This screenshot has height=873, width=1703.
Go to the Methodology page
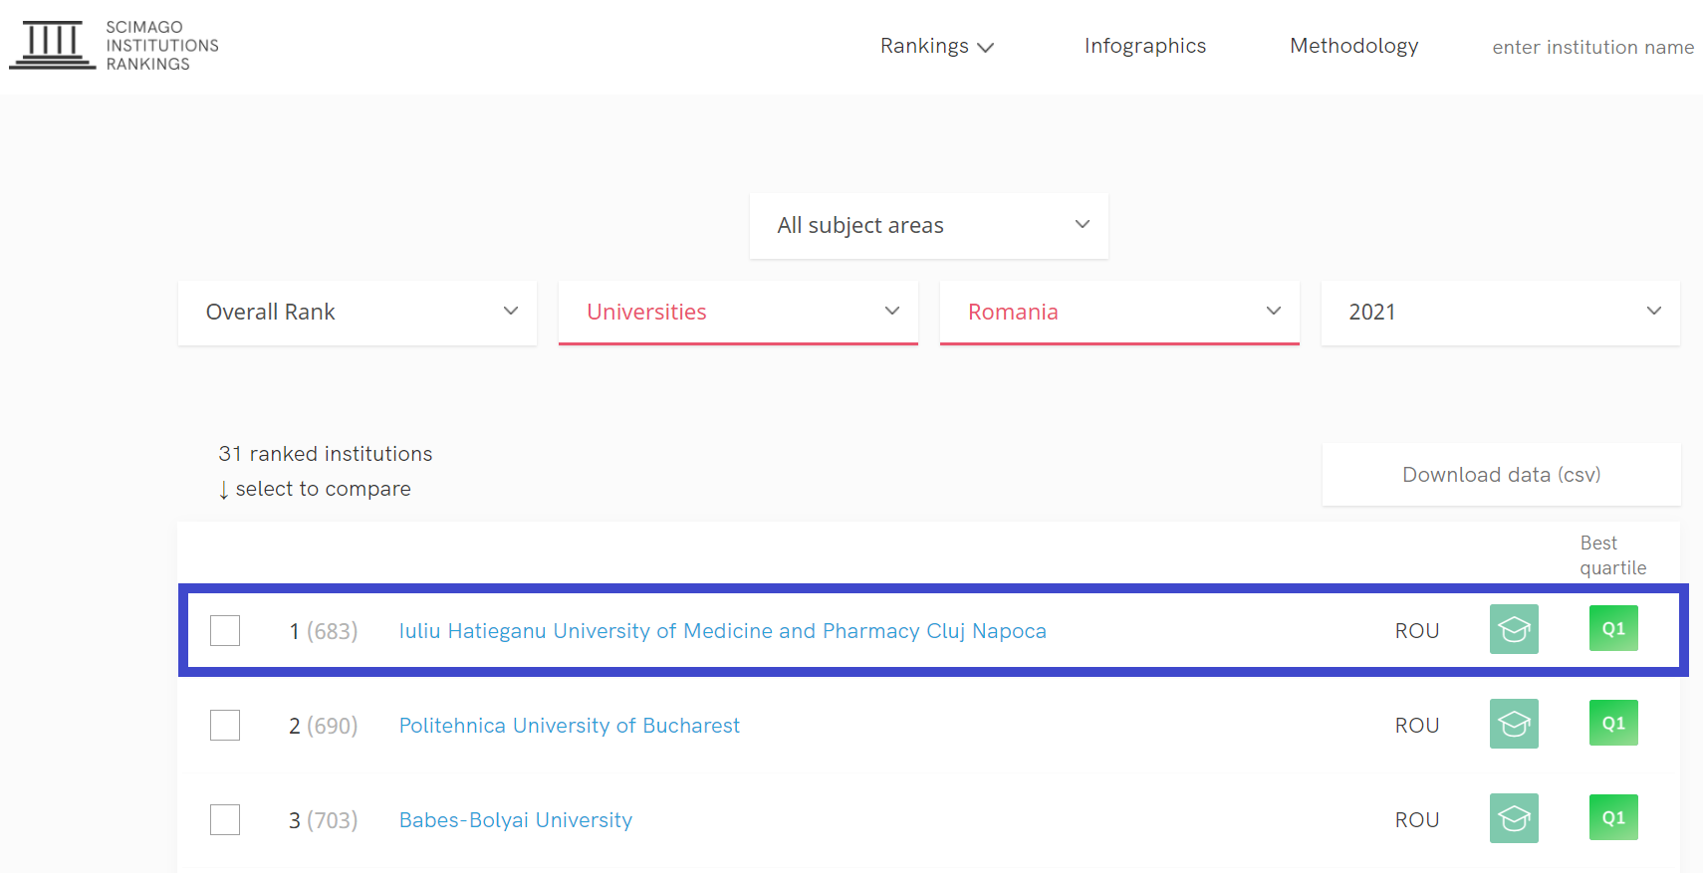point(1353,46)
